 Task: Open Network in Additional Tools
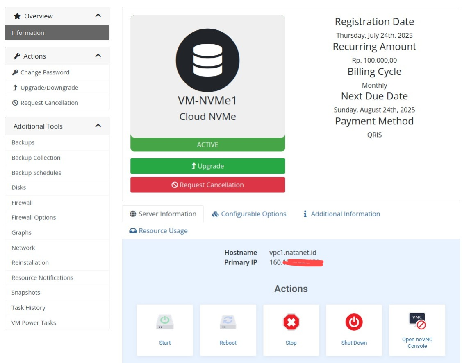57,248
